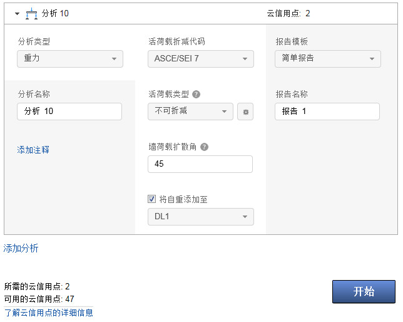This screenshot has width=403, height=322.
Task: Click the 云信用点: 2 header text
Action: [288, 13]
